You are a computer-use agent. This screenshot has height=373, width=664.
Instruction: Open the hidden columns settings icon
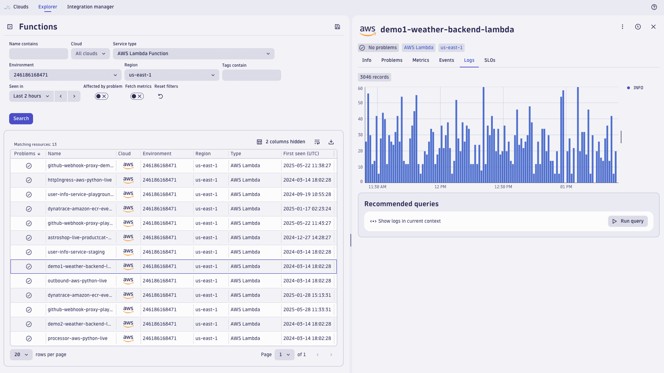[259, 142]
